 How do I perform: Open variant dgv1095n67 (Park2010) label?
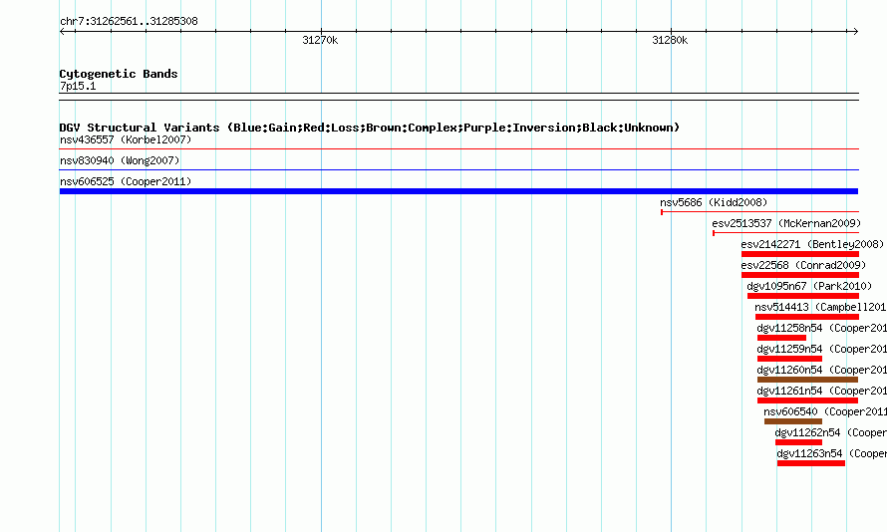pos(809,286)
